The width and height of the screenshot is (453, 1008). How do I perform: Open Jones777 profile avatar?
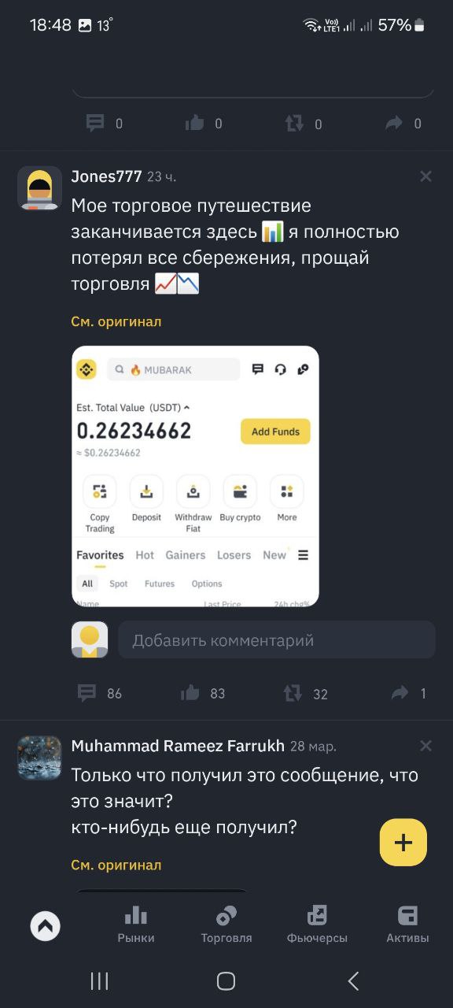point(39,188)
